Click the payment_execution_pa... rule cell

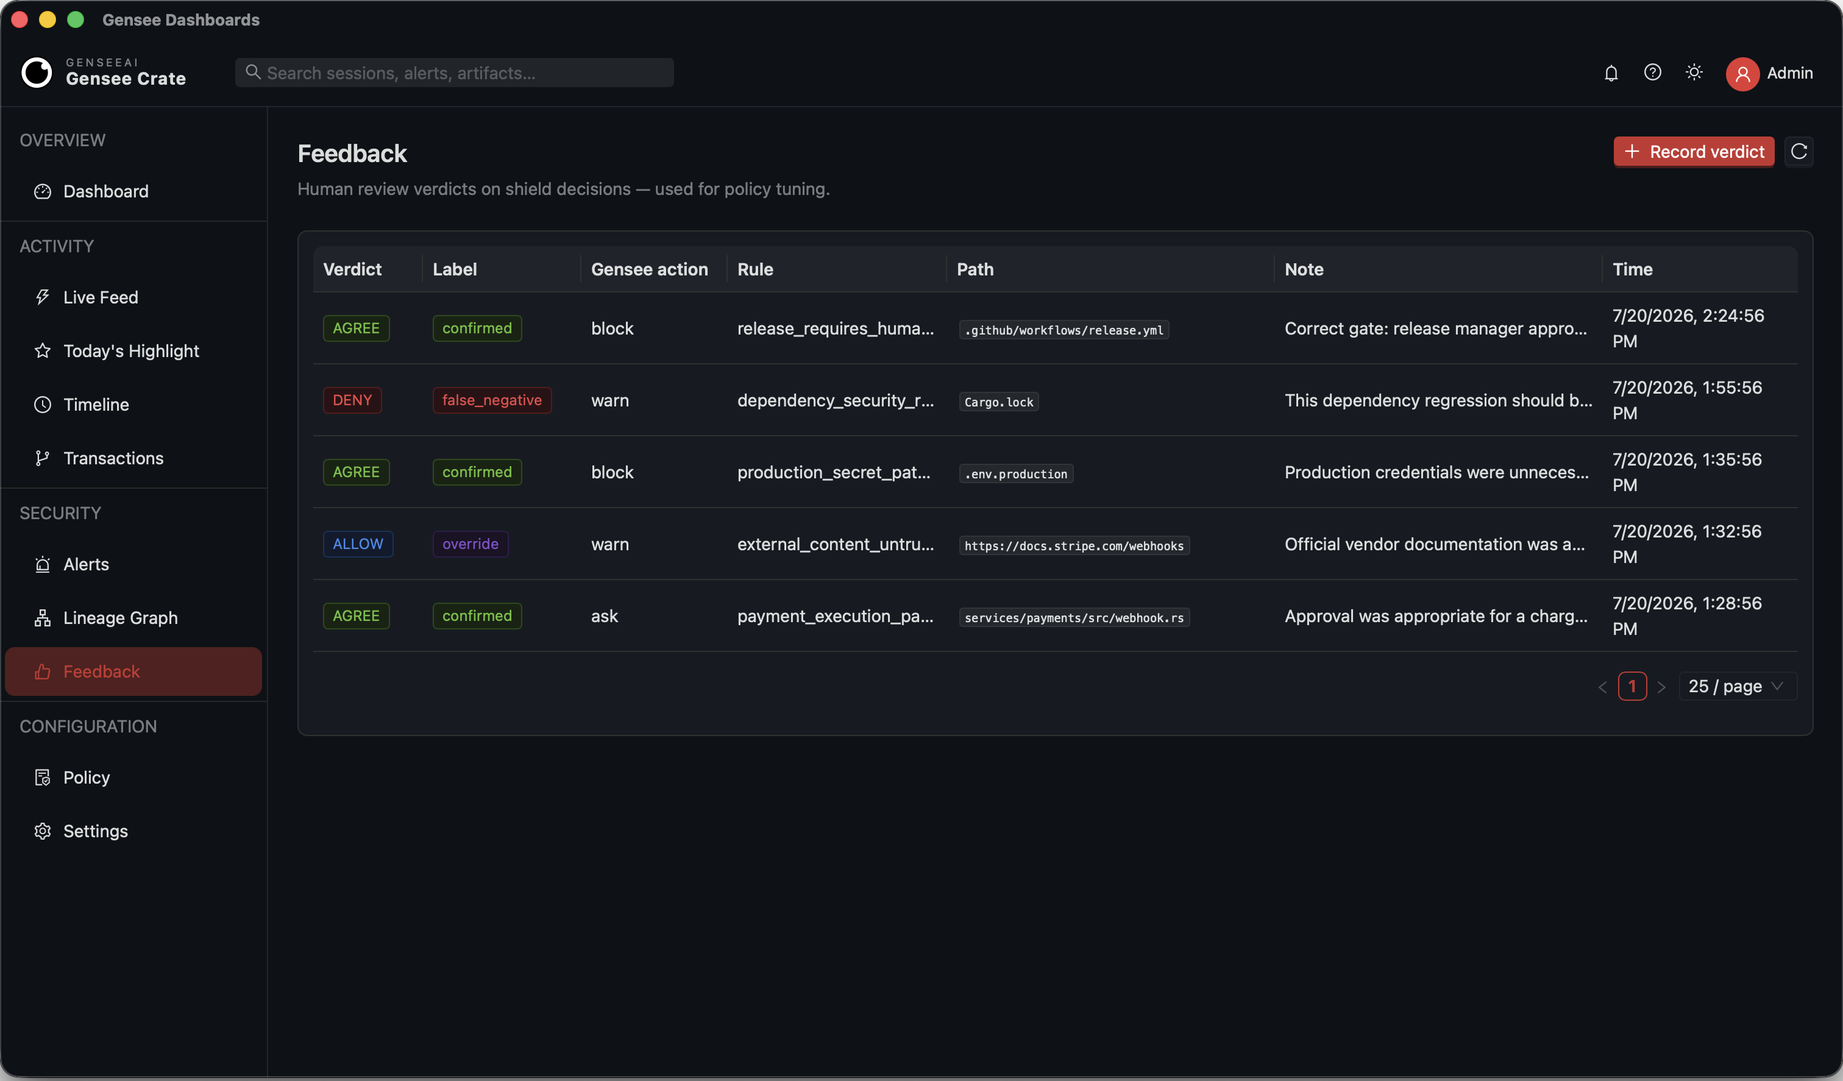click(835, 616)
